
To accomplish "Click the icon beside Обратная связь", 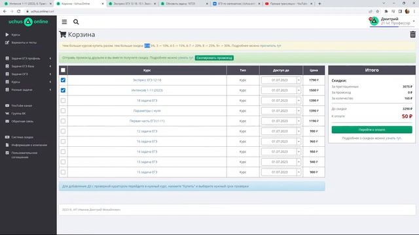I will (x=7, y=121).
